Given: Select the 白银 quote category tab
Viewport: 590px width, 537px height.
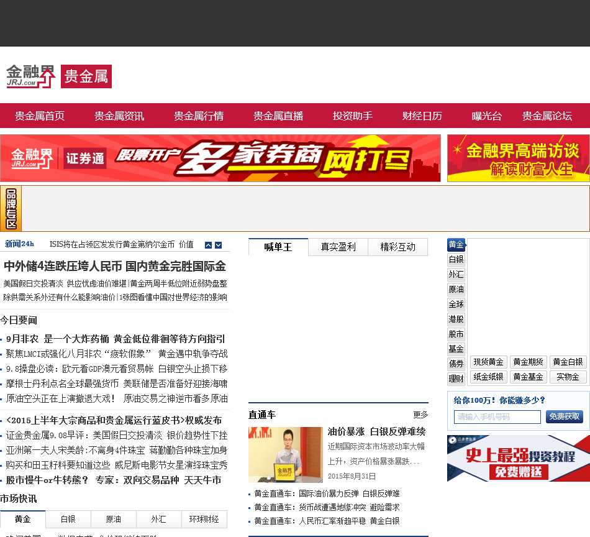Looking at the screenshot, I should (456, 259).
